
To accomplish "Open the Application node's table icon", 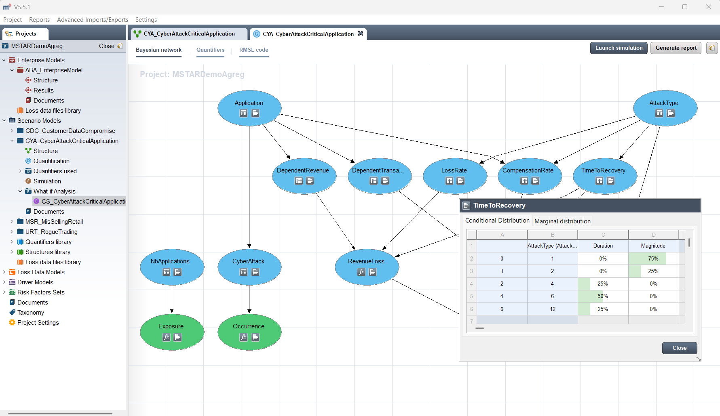I will click(244, 113).
